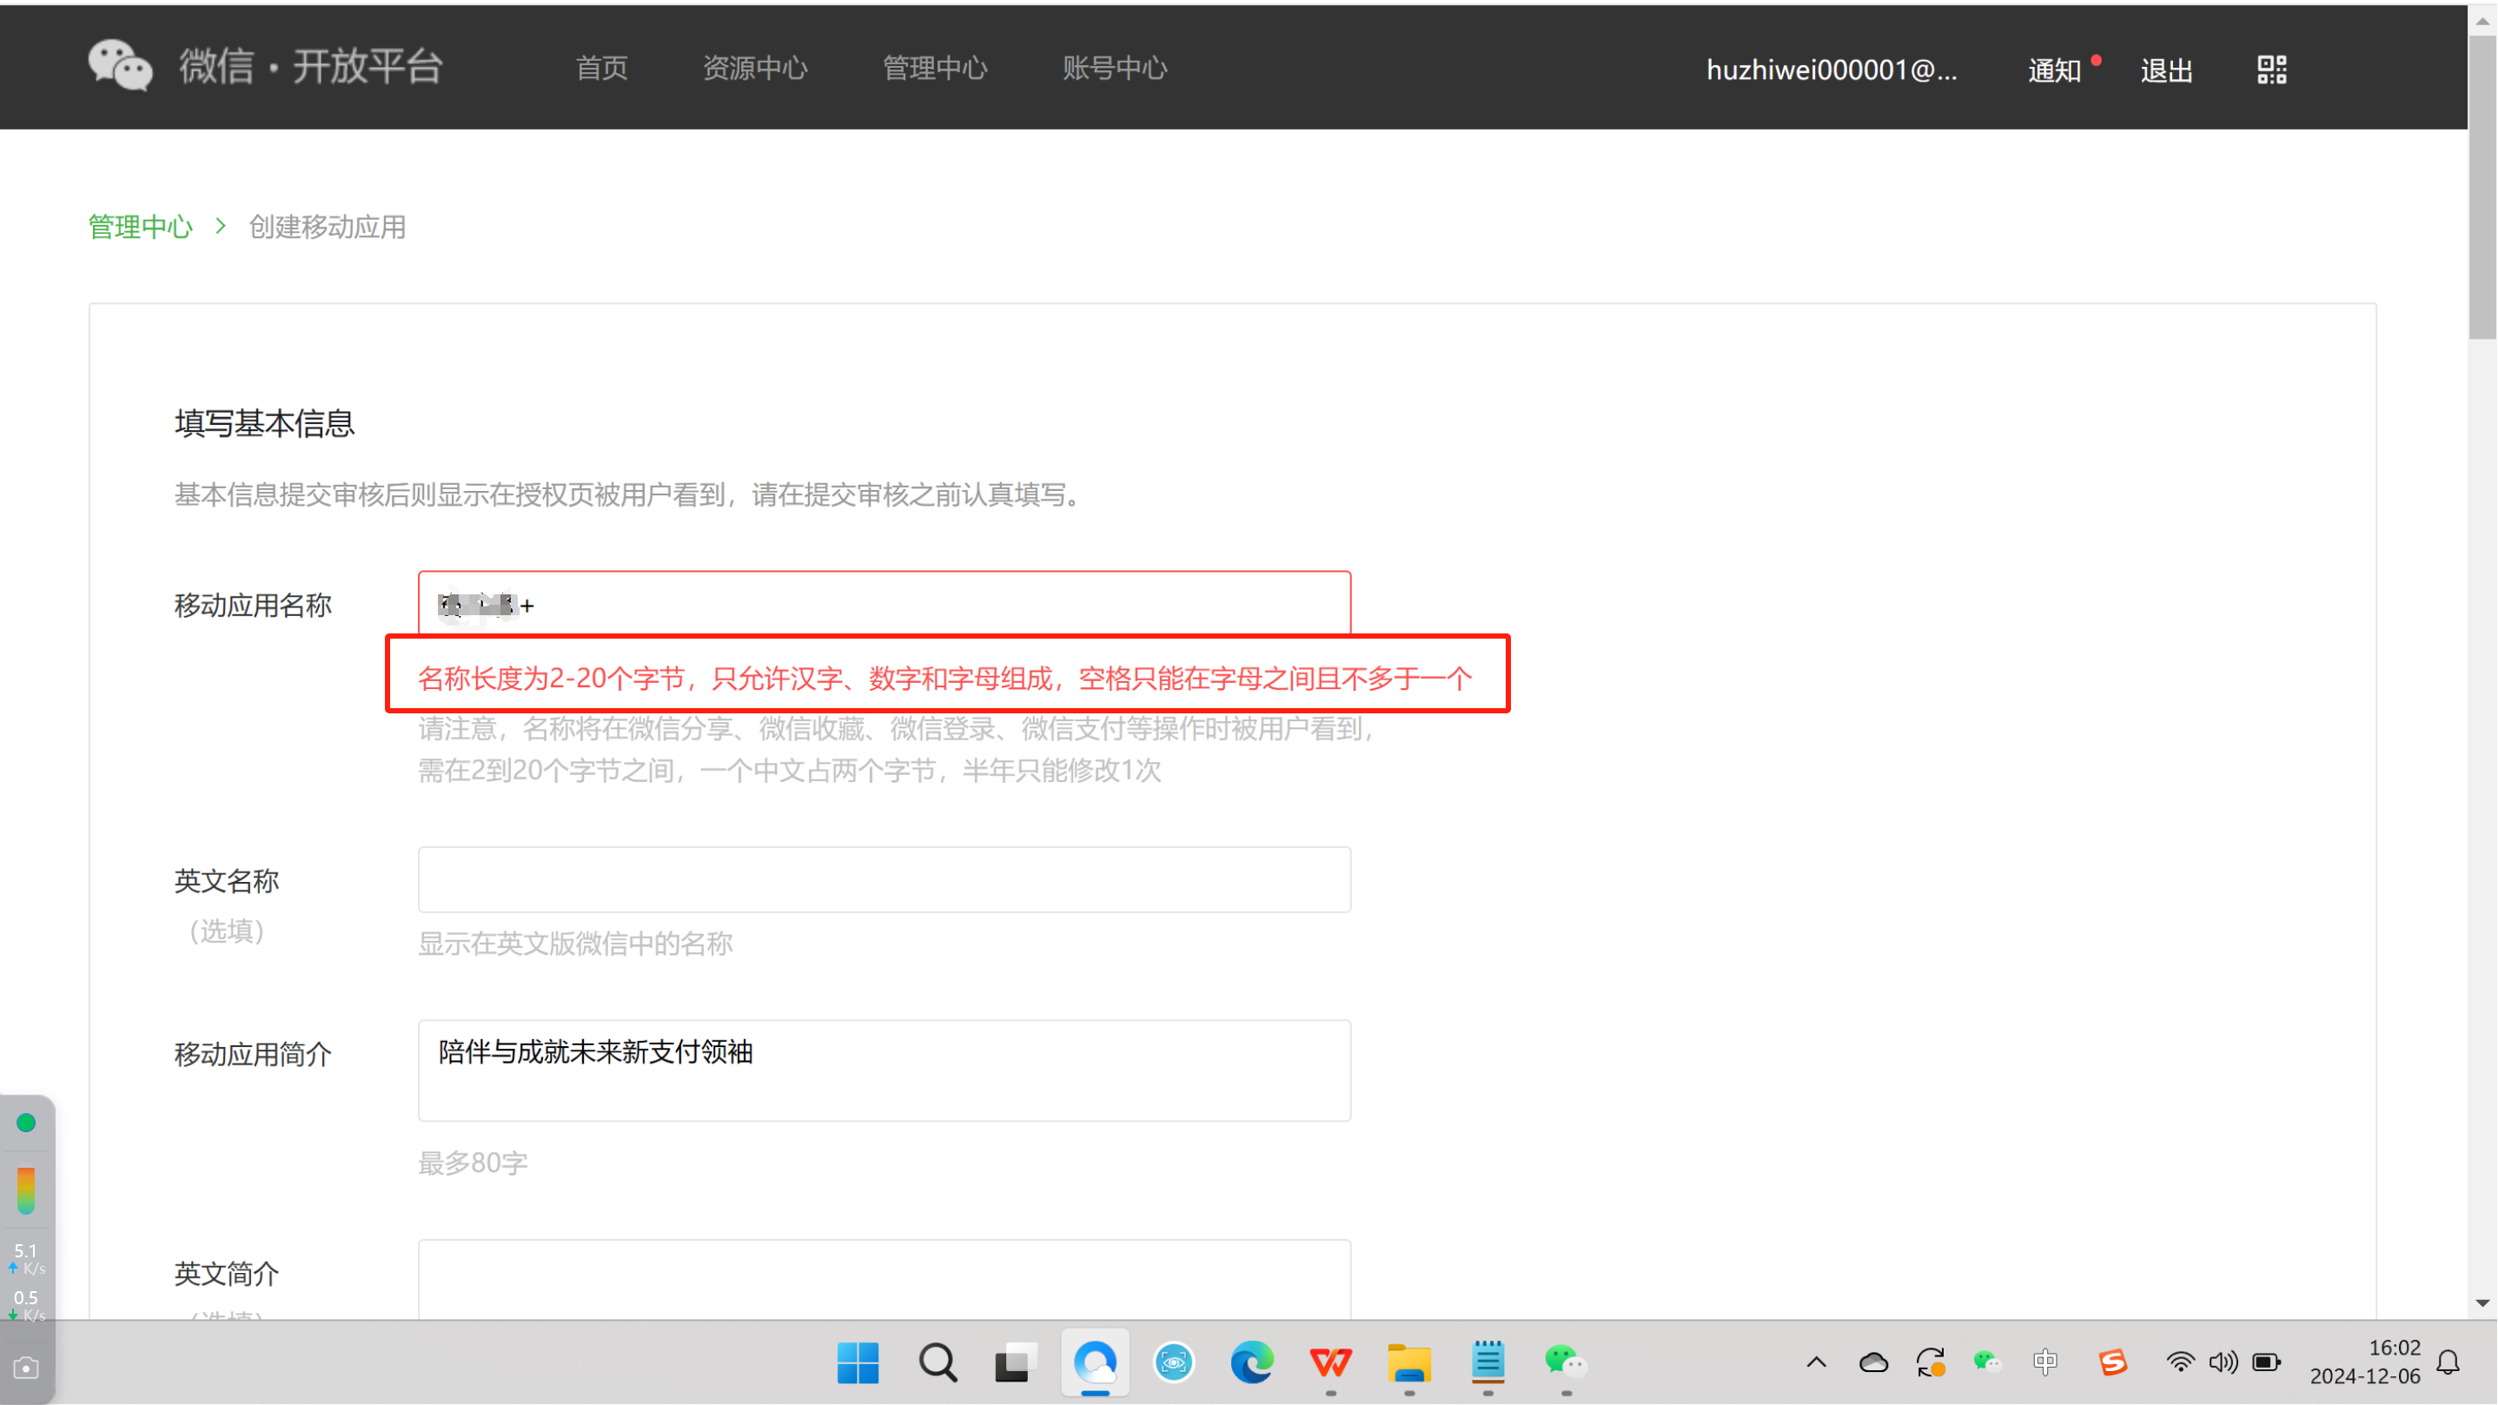Image resolution: width=2498 pixels, height=1405 pixels.
Task: Toggle the Chinese IME indicator in tray
Action: pyautogui.click(x=2044, y=1362)
